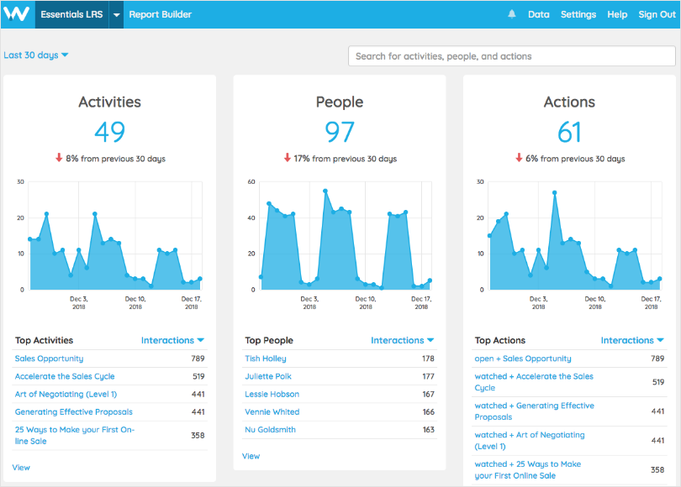The image size is (681, 487).
Task: Open the notifications bell
Action: (x=512, y=14)
